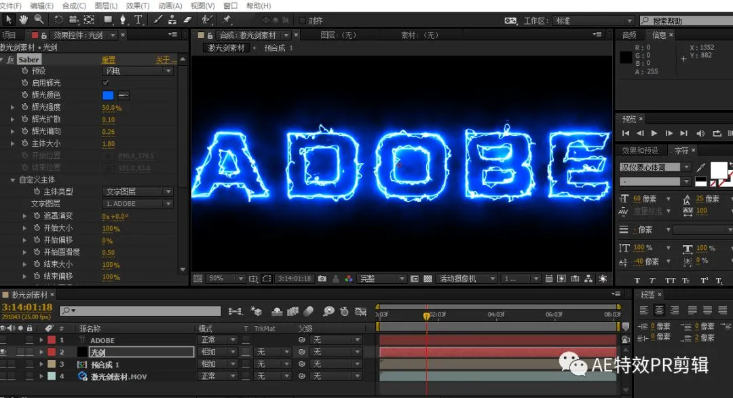Open blend mode dropdown of 光剑 layer

(218, 352)
